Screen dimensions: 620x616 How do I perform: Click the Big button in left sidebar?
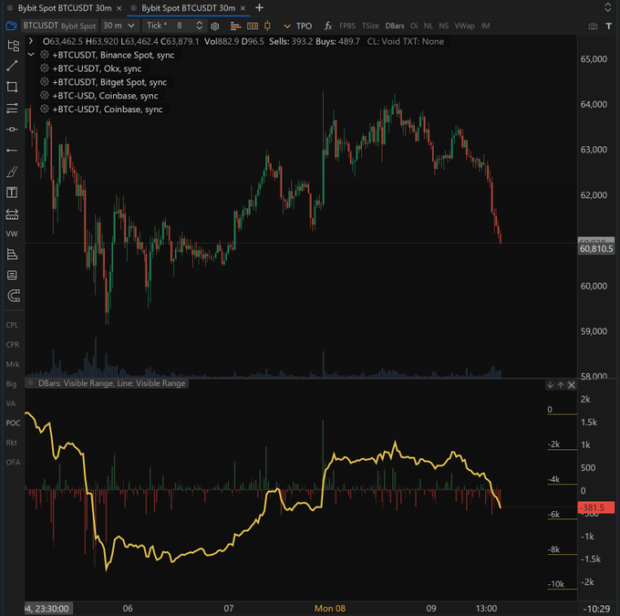tap(12, 384)
